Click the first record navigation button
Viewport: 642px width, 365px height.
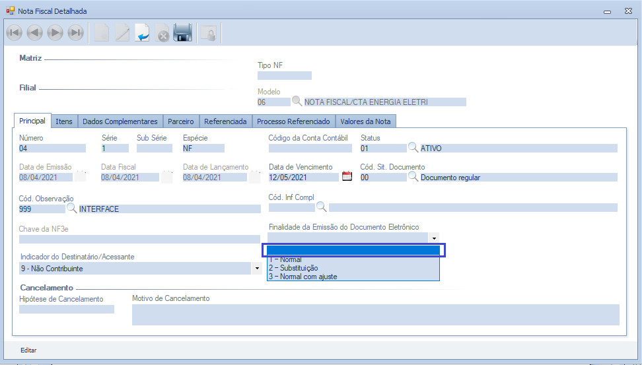14,32
